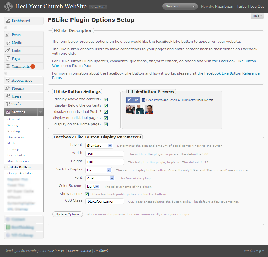This screenshot has width=268, height=257.
Task: Click the Comments speech bubble icon
Action: 8,66
